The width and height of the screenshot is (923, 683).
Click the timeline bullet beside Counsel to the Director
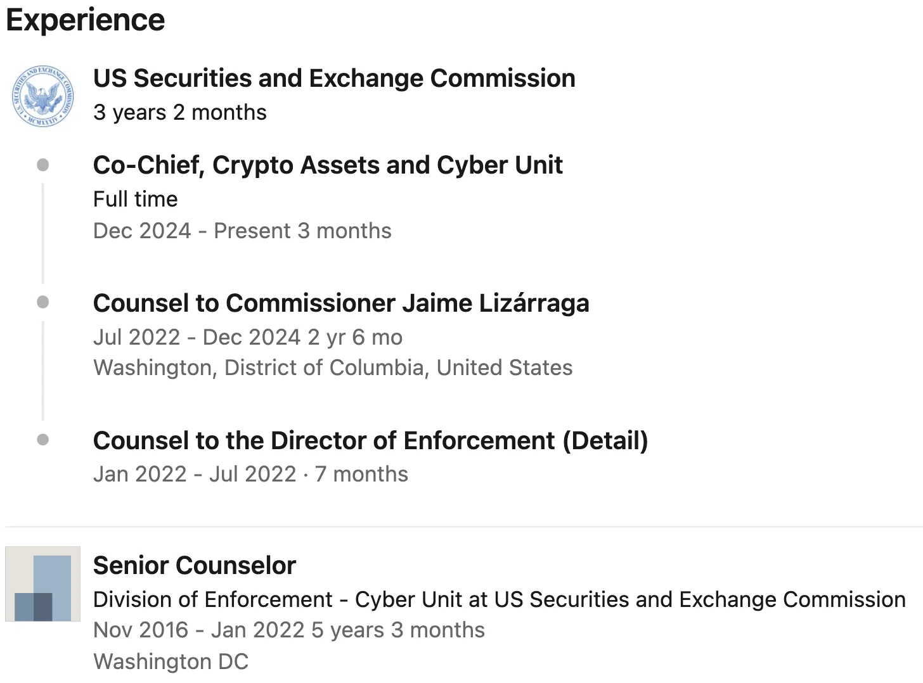point(43,440)
